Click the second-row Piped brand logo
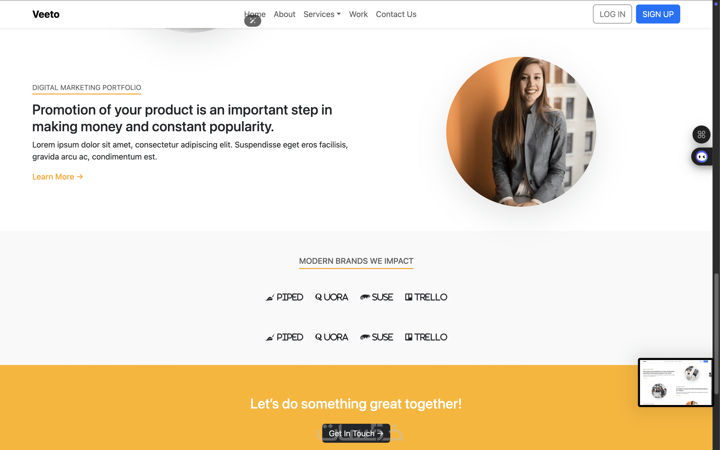Viewport: 720px width, 450px height. pos(284,337)
